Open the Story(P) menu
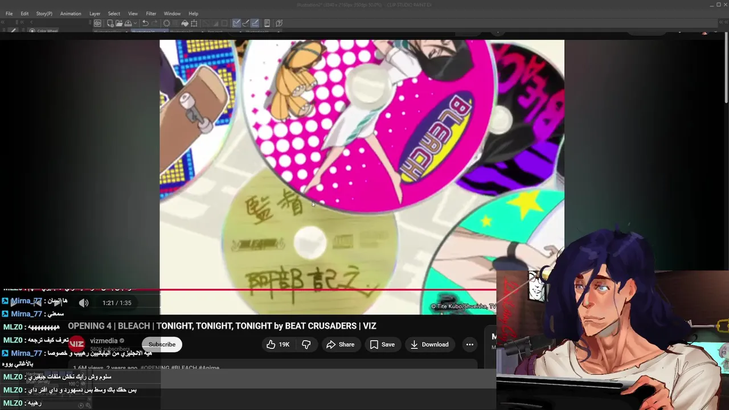The width and height of the screenshot is (729, 410). point(44,14)
